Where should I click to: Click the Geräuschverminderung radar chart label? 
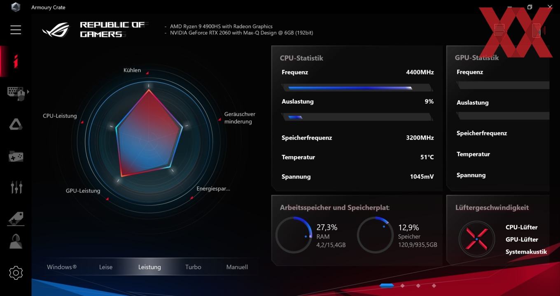tap(240, 118)
